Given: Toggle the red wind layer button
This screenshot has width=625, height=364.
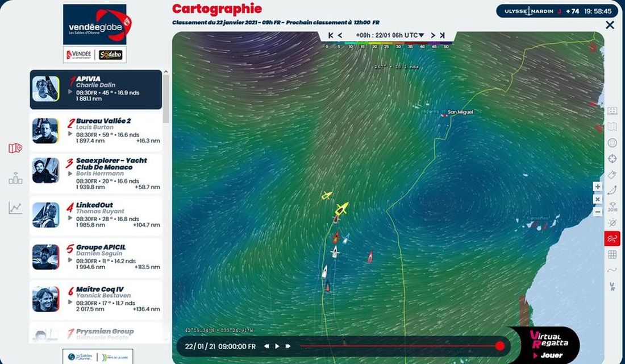Looking at the screenshot, I should tap(612, 239).
